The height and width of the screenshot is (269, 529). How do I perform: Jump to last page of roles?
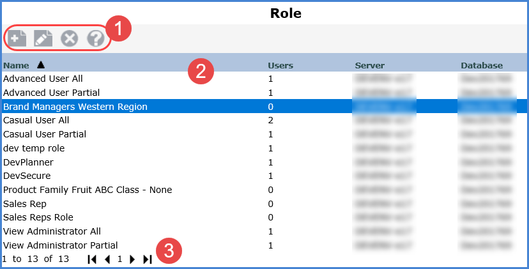[x=148, y=259]
